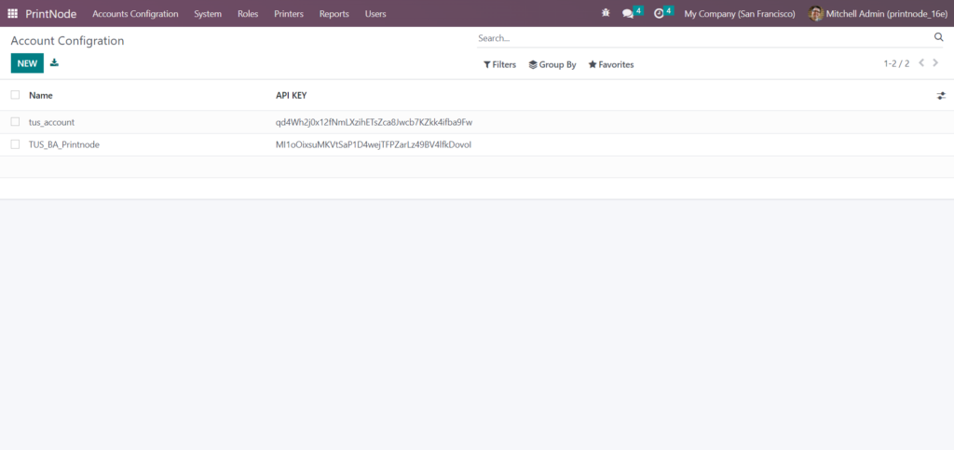Open the Printers menu
Viewport: 954px width, 450px height.
tap(289, 13)
